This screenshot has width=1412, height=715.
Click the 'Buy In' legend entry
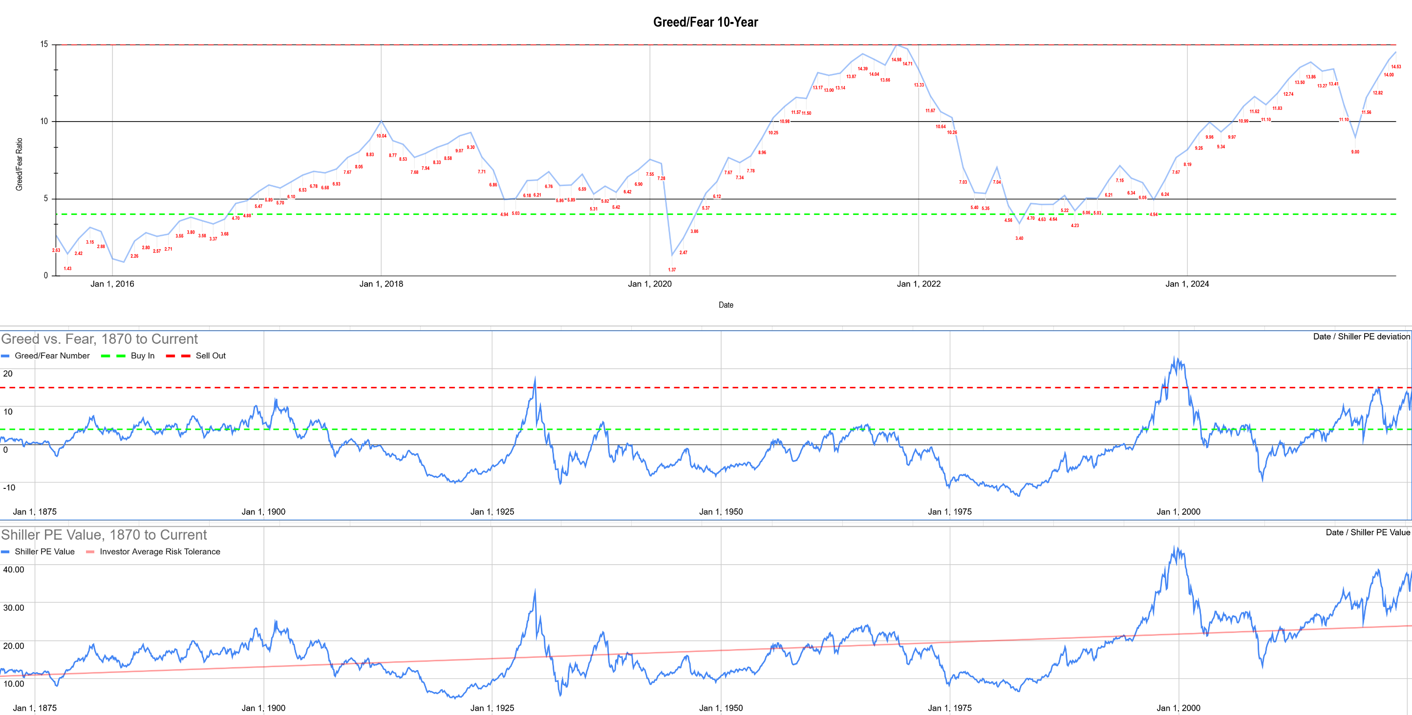pos(143,356)
